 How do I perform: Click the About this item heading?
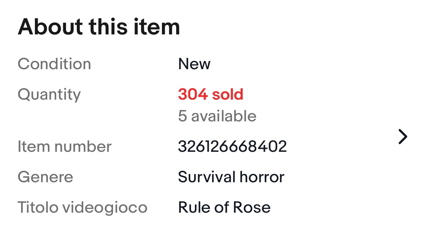click(99, 27)
